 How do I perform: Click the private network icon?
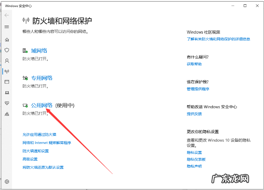25,78
